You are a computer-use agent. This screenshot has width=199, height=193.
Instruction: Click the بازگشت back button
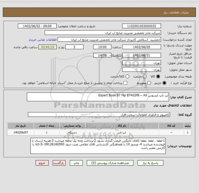[59, 163]
